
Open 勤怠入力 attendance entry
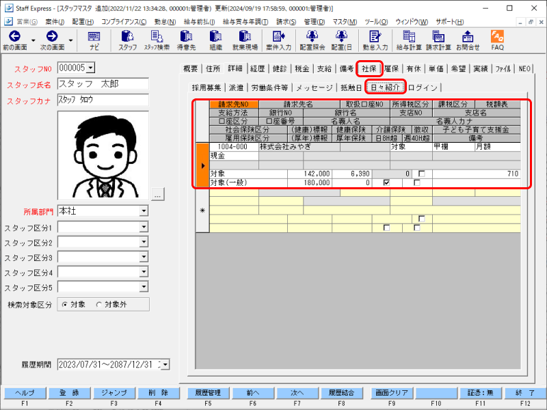click(x=375, y=40)
